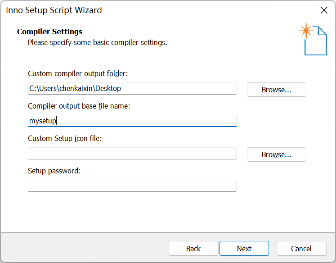Focus the custom compiler output folder field
The width and height of the screenshot is (336, 263).
(x=132, y=88)
